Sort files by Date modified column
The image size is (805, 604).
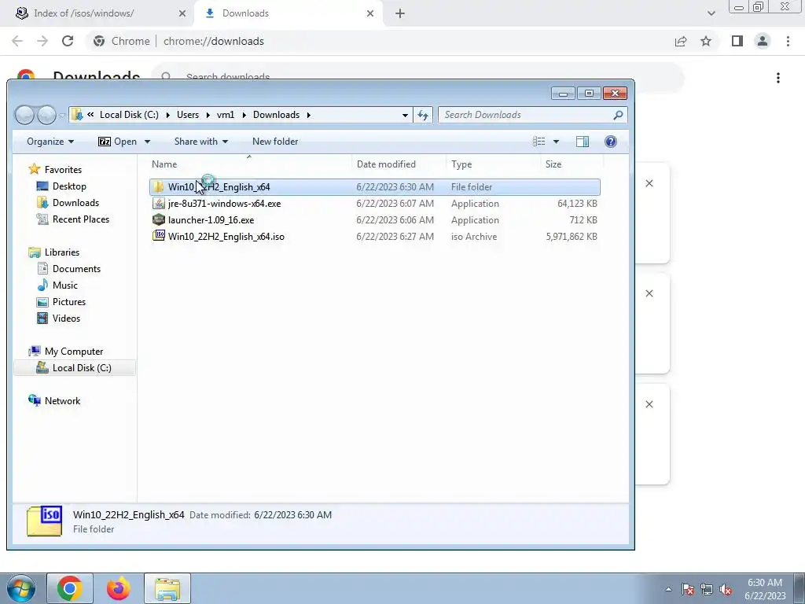coord(399,164)
